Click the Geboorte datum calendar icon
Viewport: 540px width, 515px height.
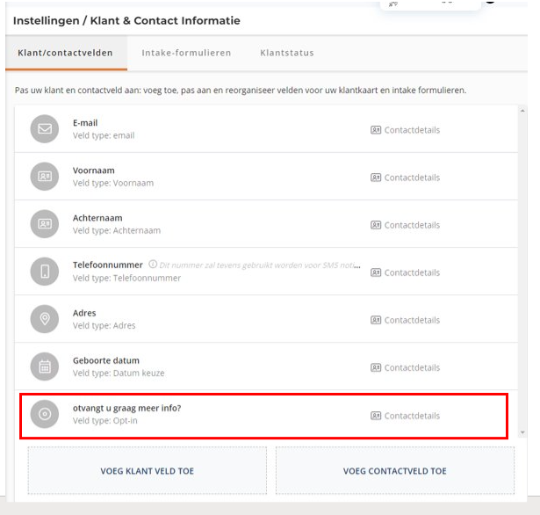(45, 366)
